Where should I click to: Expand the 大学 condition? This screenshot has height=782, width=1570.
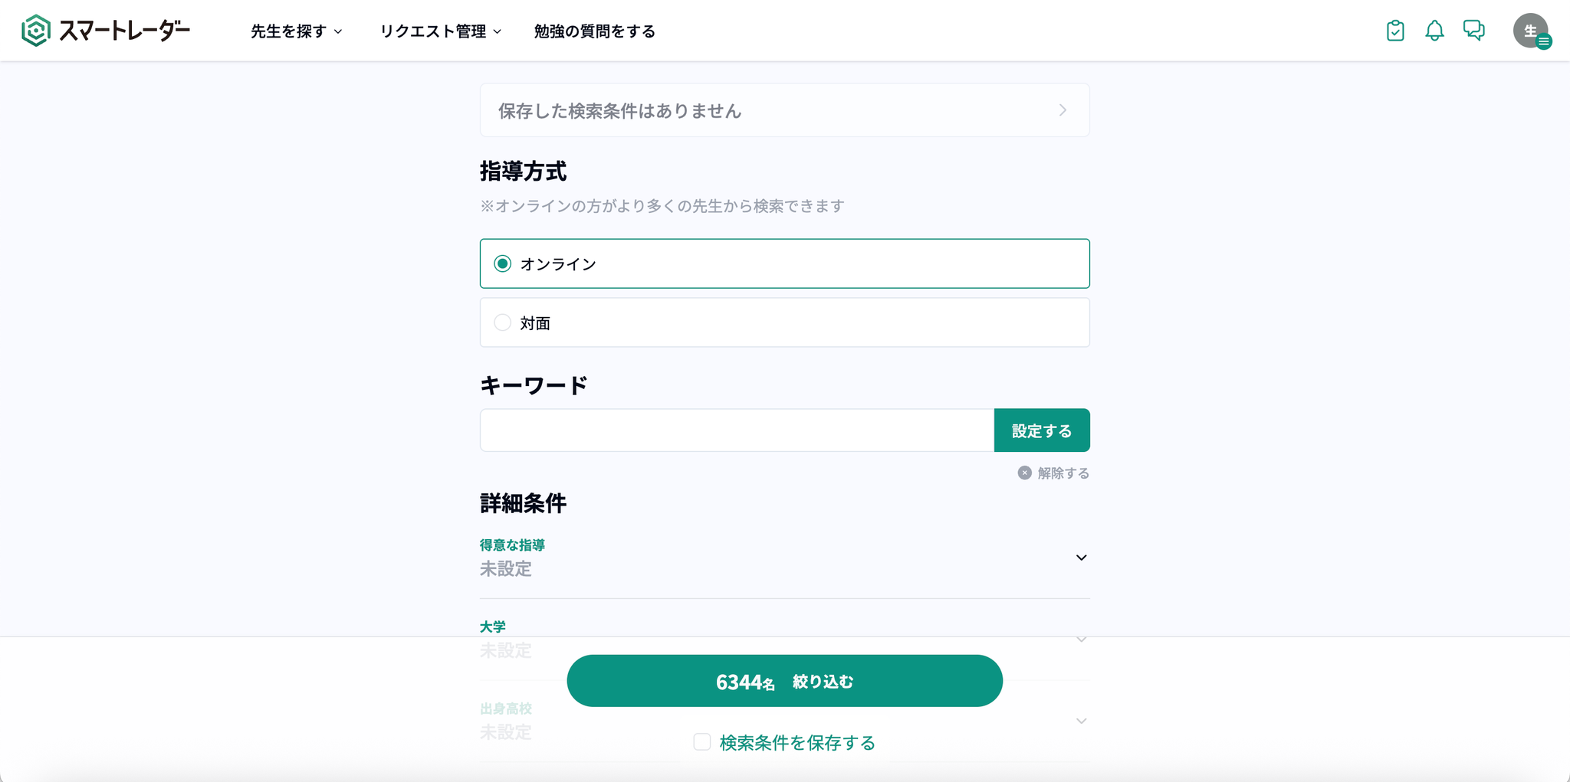click(1081, 639)
